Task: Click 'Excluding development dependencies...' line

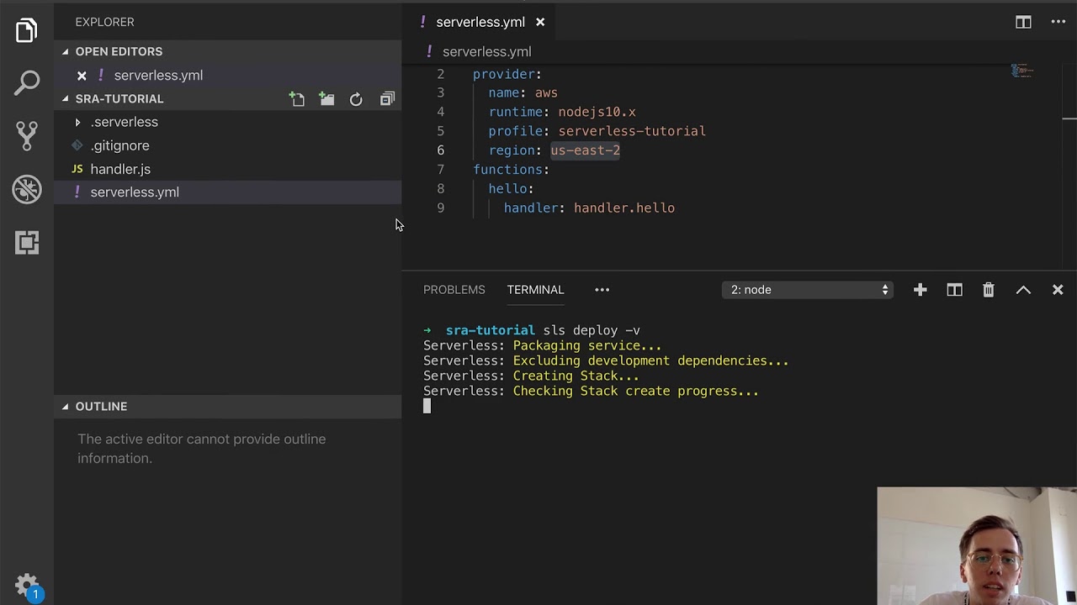Action: tap(650, 360)
